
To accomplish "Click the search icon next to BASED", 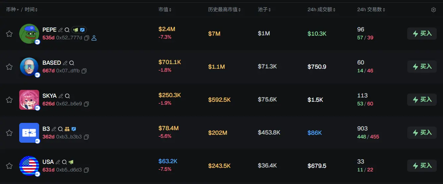I will tap(72, 63).
